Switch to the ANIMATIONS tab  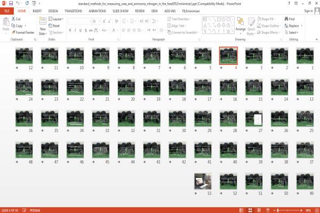click(x=98, y=11)
